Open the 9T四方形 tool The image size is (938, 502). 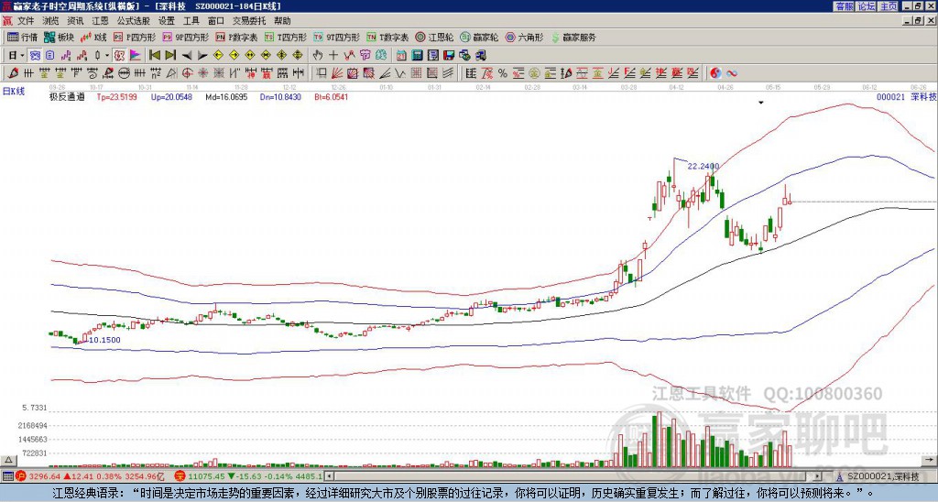tap(337, 37)
